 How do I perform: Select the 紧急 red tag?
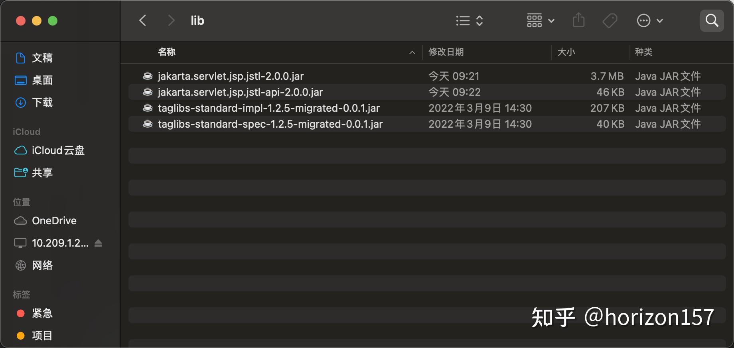click(x=42, y=313)
